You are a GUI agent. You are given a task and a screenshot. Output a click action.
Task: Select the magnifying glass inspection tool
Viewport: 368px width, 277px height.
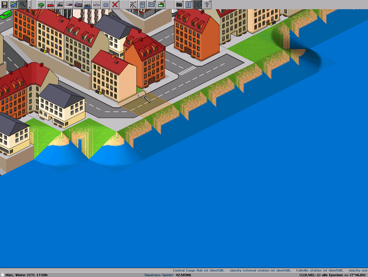tap(23, 5)
